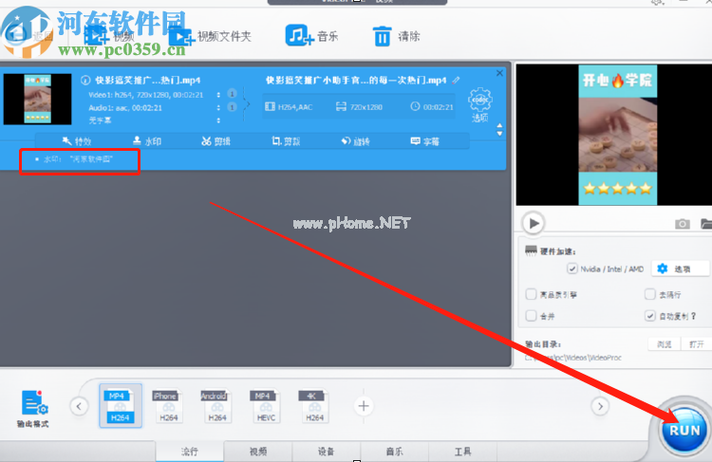The image size is (712, 462).
Task: Expand the Video1 track selector
Action: [x=219, y=95]
